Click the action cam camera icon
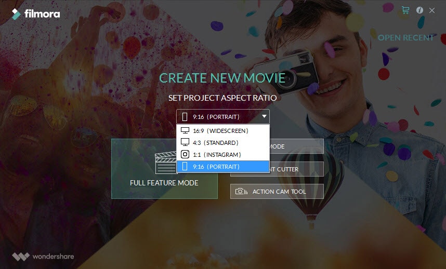 (241, 191)
